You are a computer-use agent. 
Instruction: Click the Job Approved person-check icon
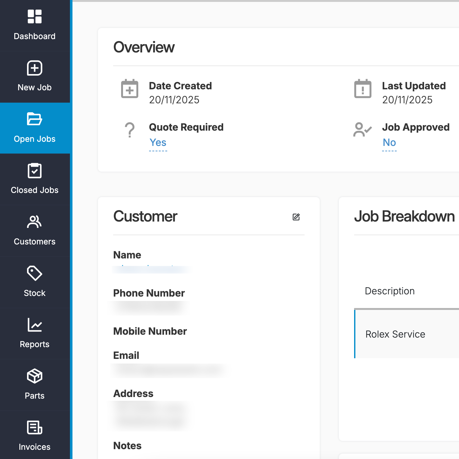coord(362,130)
